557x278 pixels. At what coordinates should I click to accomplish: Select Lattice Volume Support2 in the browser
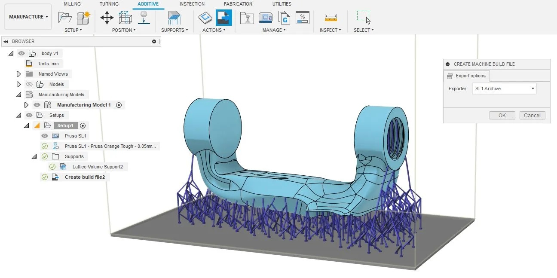98,167
